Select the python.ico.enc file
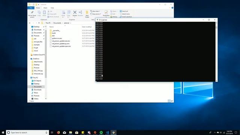The width and height of the screenshot is (240, 135). coord(57,38)
